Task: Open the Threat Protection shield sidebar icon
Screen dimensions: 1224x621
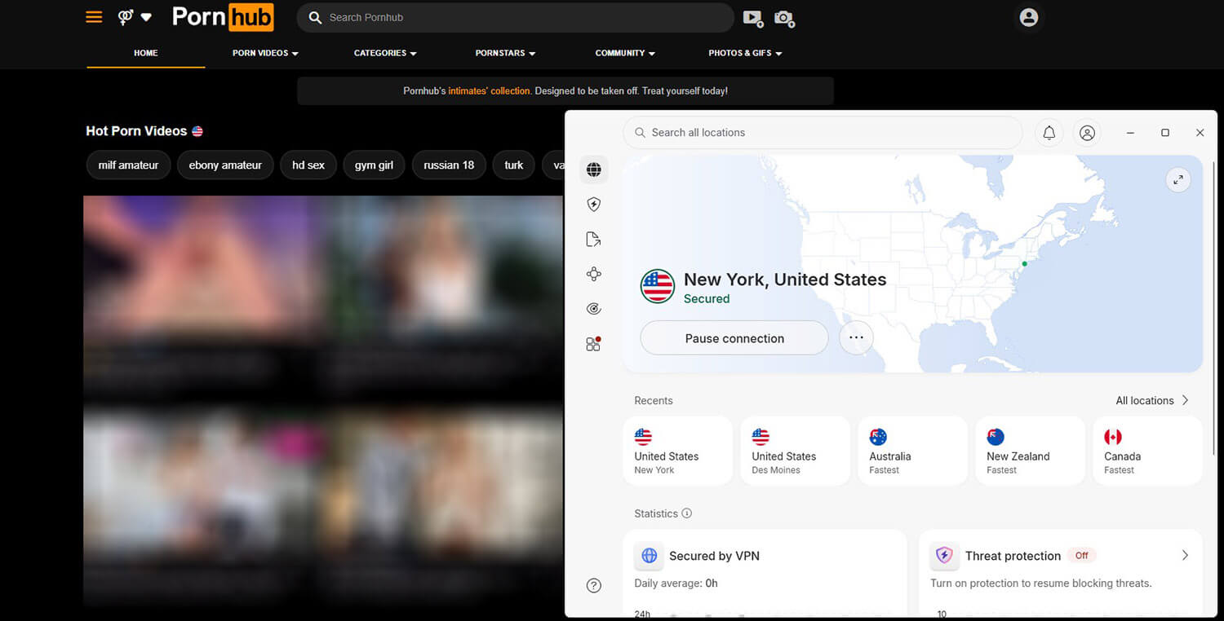Action: (x=594, y=205)
